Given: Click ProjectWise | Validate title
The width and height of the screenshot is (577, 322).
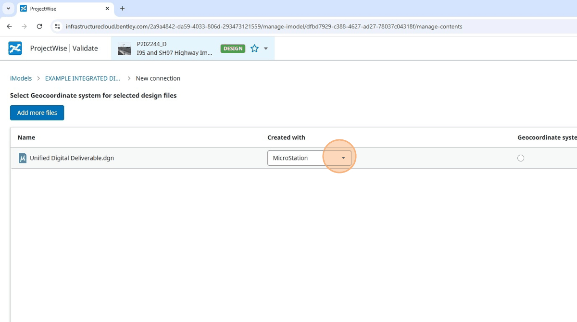Looking at the screenshot, I should 64,48.
